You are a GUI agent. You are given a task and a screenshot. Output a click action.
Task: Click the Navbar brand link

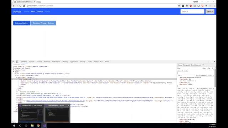[17, 11]
